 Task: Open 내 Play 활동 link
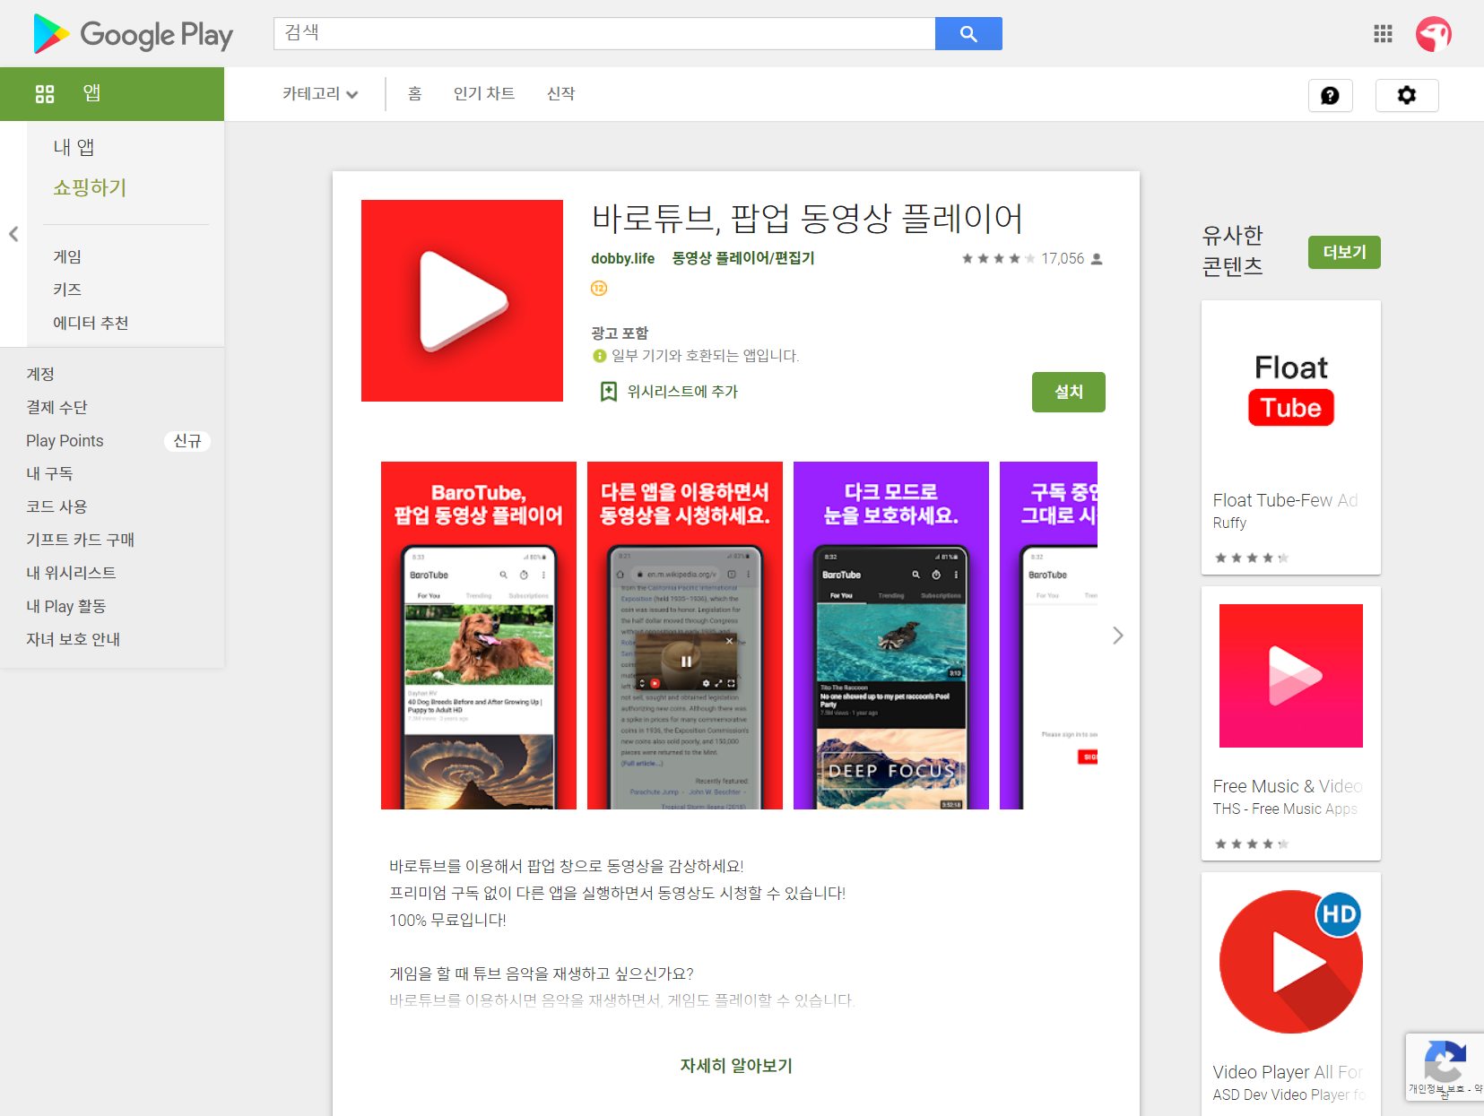click(x=65, y=606)
